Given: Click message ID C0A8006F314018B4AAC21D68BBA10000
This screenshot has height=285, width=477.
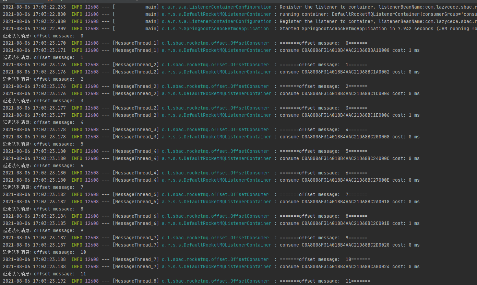Looking at the screenshot, I should tap(346, 50).
